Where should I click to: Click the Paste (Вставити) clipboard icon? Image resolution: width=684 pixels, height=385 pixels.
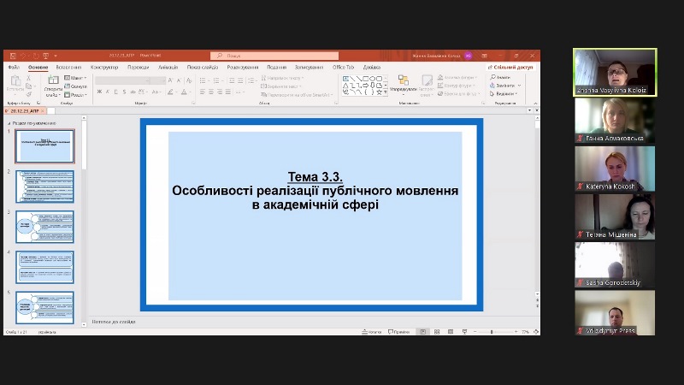coord(15,80)
